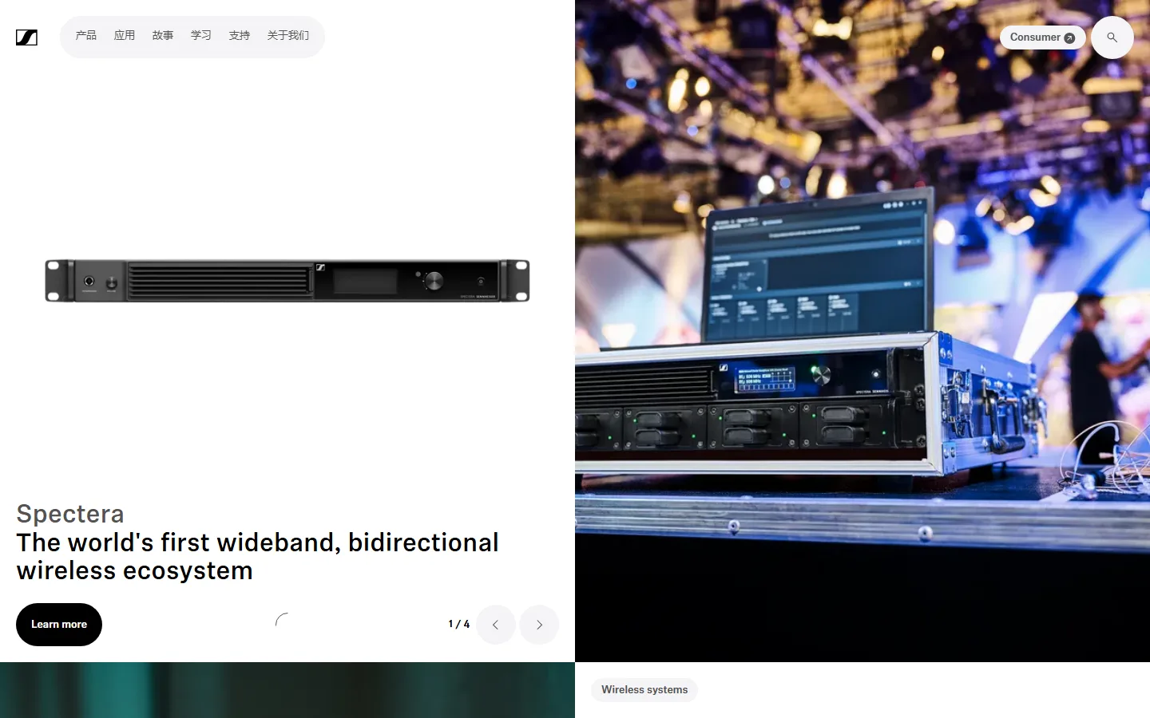Click the Spectera rack unit product image
This screenshot has height=718, width=1150.
287,281
